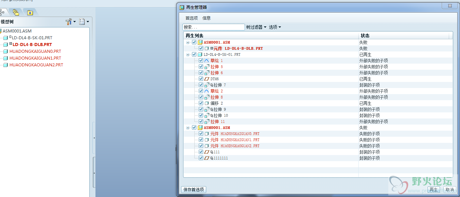Click the 搜索 search input field

pos(214,27)
